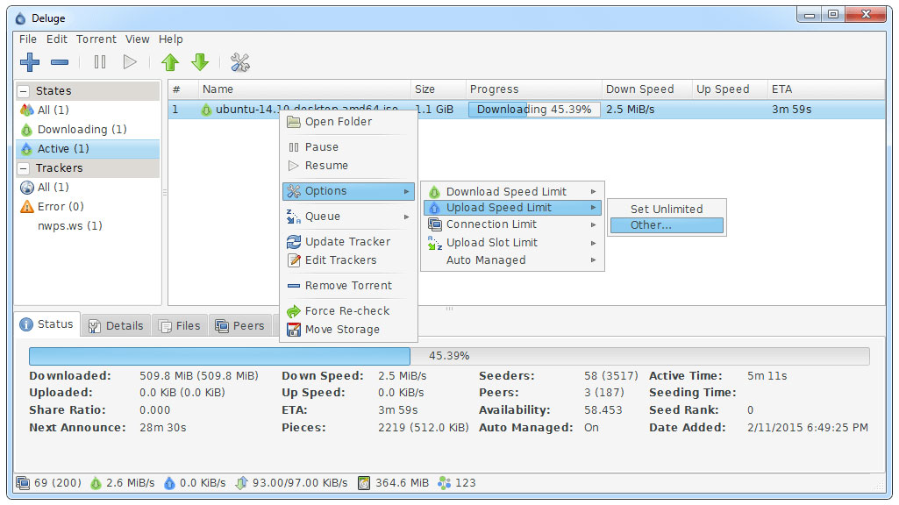This screenshot has width=899, height=505.
Task: Switch to the Files tab
Action: (x=180, y=326)
